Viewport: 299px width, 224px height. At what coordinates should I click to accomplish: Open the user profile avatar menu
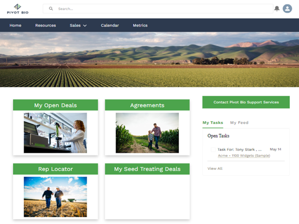(x=287, y=9)
